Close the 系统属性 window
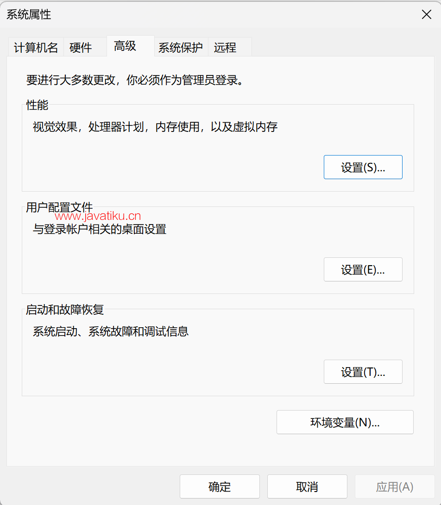Viewport: 441px width, 505px height. pyautogui.click(x=427, y=14)
